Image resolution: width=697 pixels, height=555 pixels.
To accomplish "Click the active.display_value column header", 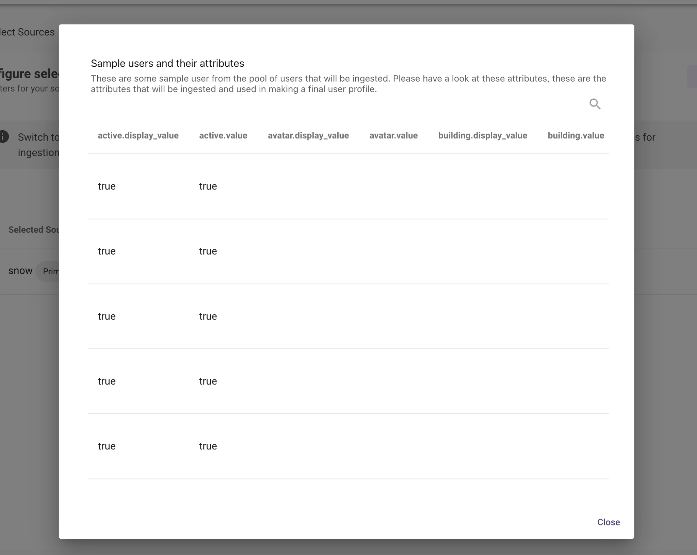I will (x=138, y=135).
